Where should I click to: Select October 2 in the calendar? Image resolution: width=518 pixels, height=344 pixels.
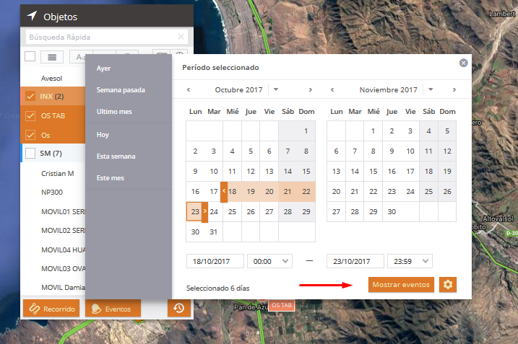click(195, 151)
